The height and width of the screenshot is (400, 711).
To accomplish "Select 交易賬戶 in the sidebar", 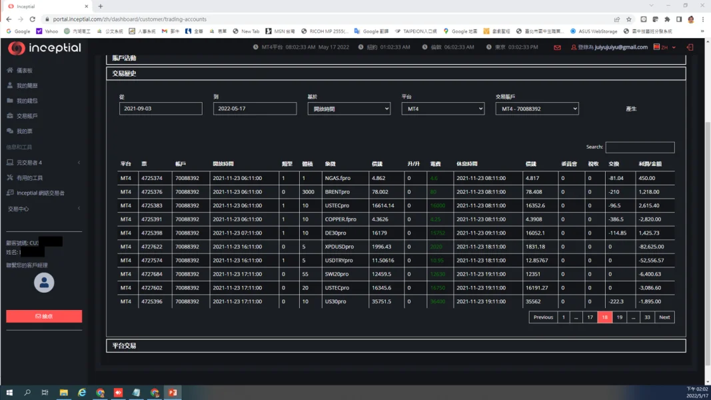I will (x=27, y=116).
